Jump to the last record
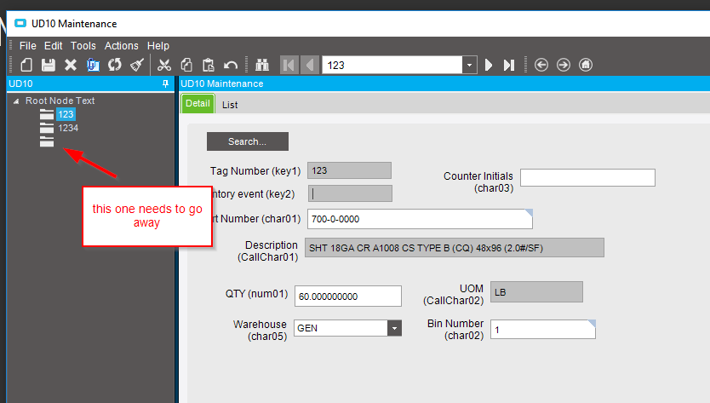710x403 pixels. (x=509, y=65)
